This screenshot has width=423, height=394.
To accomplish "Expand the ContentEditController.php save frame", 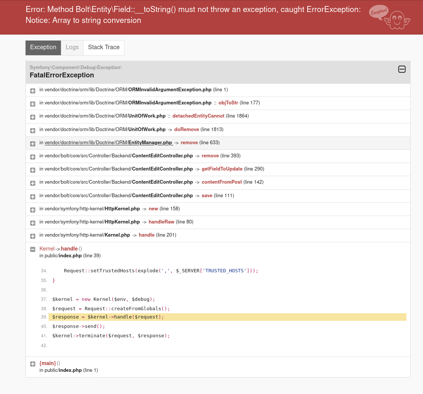I will [32, 196].
